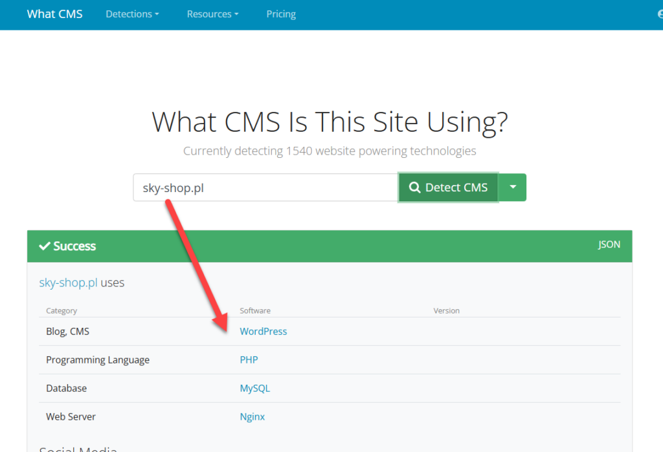Click the What CMS home logo

[54, 14]
